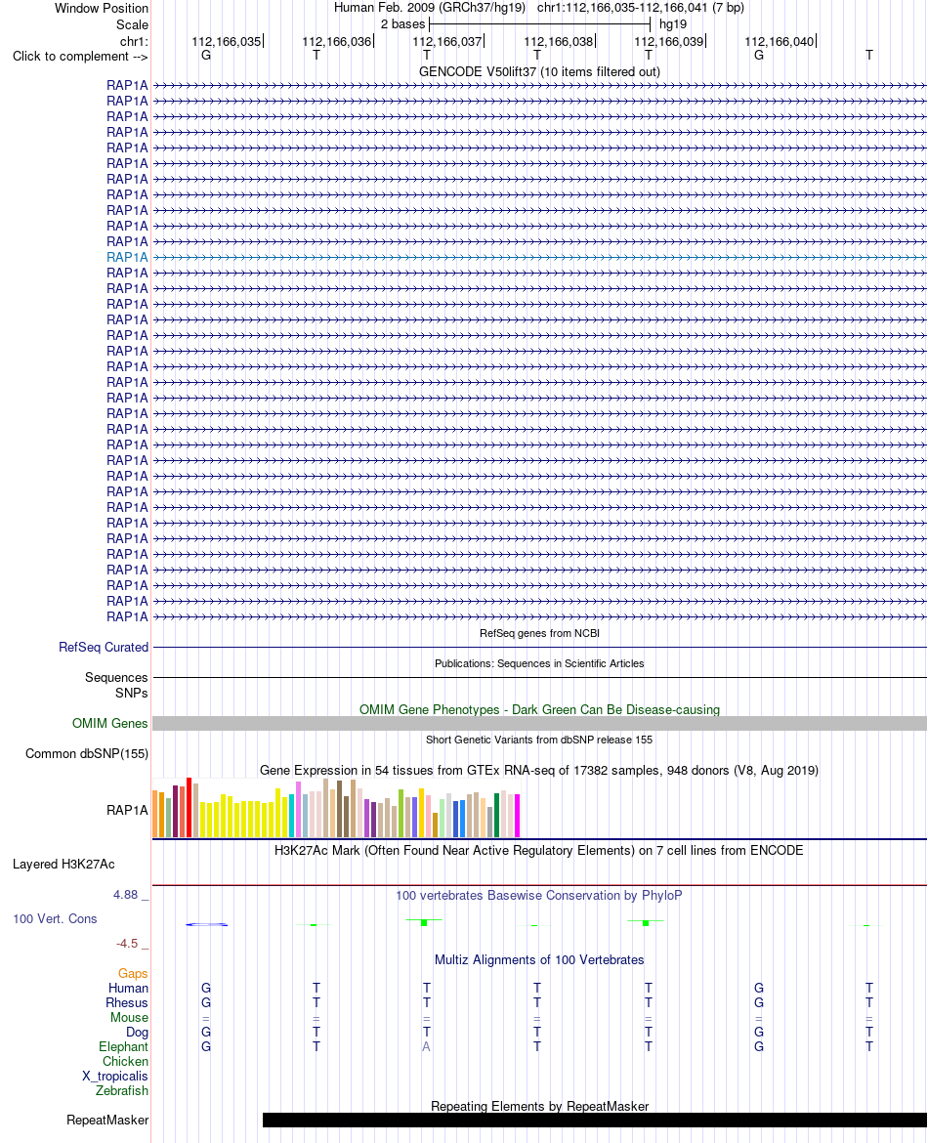The width and height of the screenshot is (928, 1143).
Task: Click the Zebrafish species label
Action: pyautogui.click(x=122, y=1090)
